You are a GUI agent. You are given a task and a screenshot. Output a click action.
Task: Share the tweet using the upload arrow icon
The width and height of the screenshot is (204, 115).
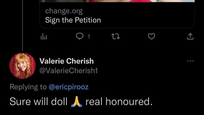click(190, 37)
